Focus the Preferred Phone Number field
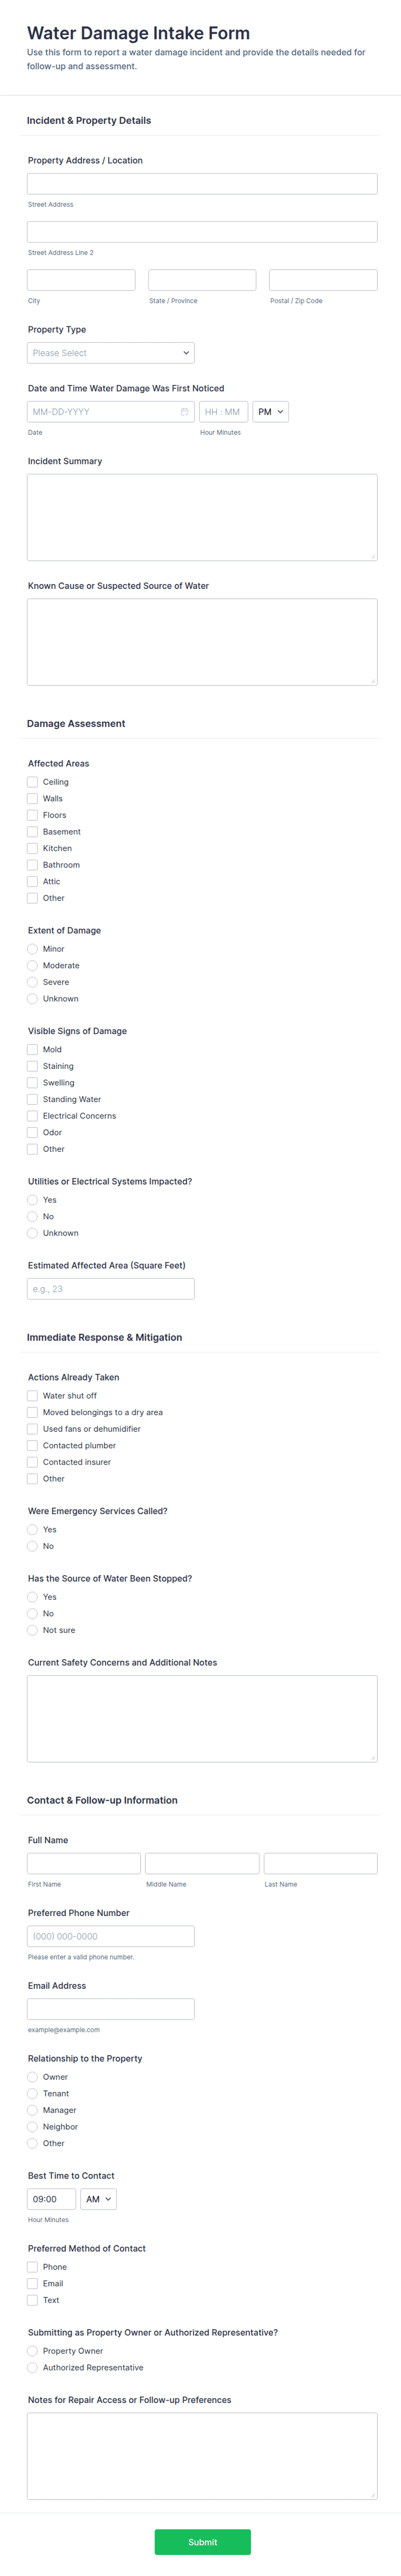The width and height of the screenshot is (401, 2576). [111, 1936]
